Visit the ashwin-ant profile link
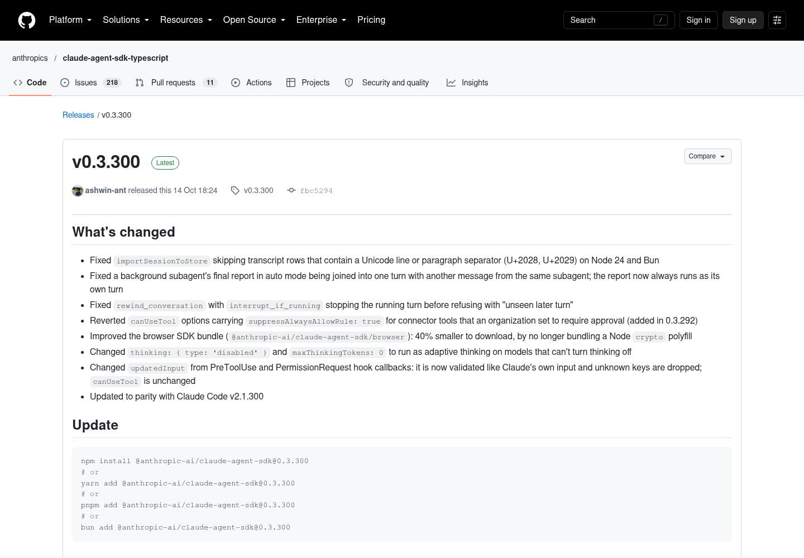The image size is (804, 558). click(106, 190)
